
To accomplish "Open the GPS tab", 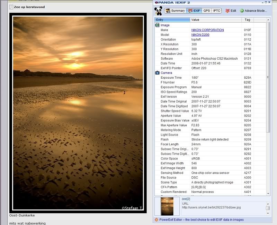I will tap(206, 11).
